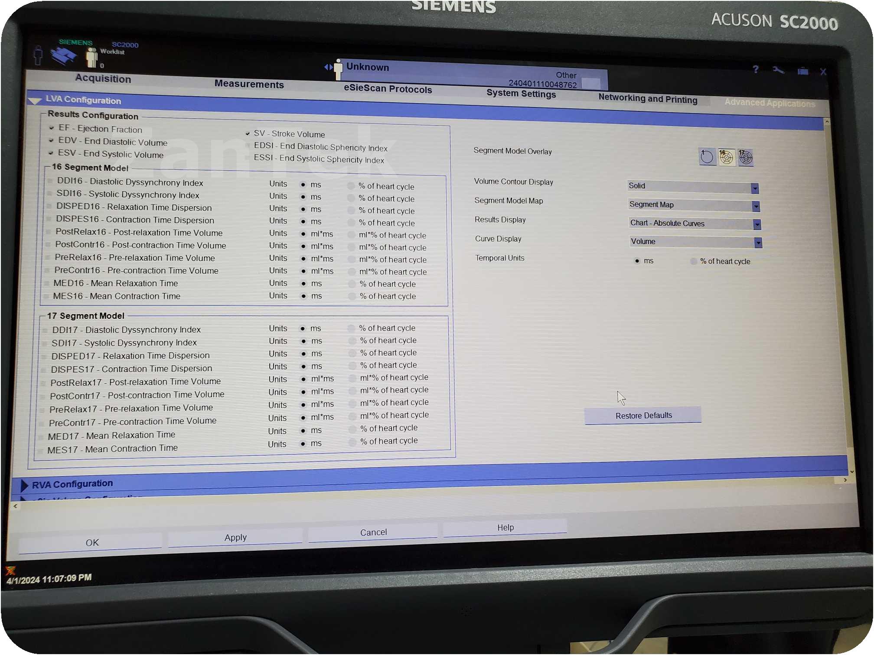Image resolution: width=874 pixels, height=655 pixels.
Task: Enable the EF - Ejection Fraction checkbox
Action: click(52, 128)
